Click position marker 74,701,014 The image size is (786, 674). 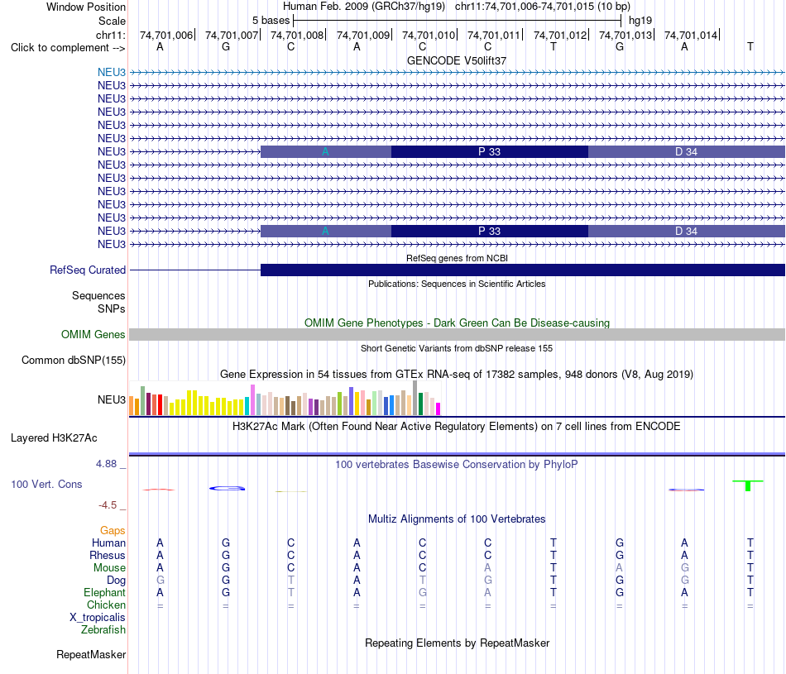[691, 35]
